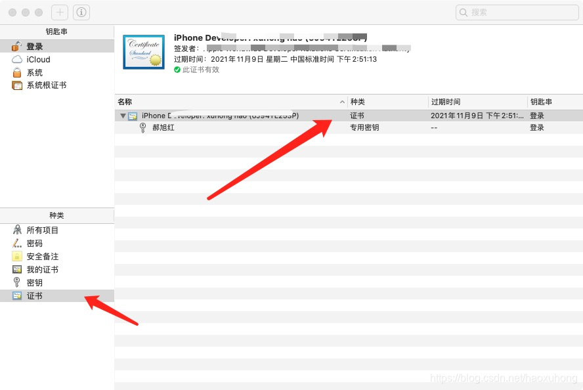583x390 pixels.
Task: Click the search magnifier icon
Action: point(464,12)
